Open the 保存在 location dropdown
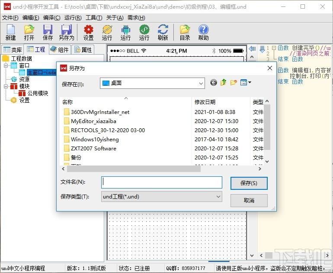This screenshot has width=333, height=273. click(201, 83)
